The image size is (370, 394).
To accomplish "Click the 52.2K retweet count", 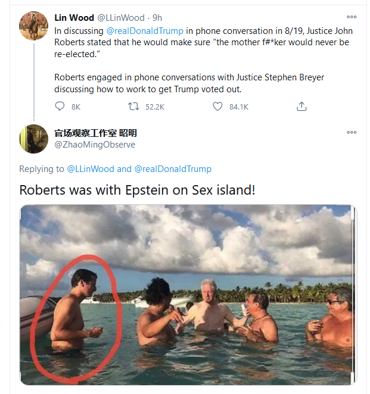I will point(154,107).
